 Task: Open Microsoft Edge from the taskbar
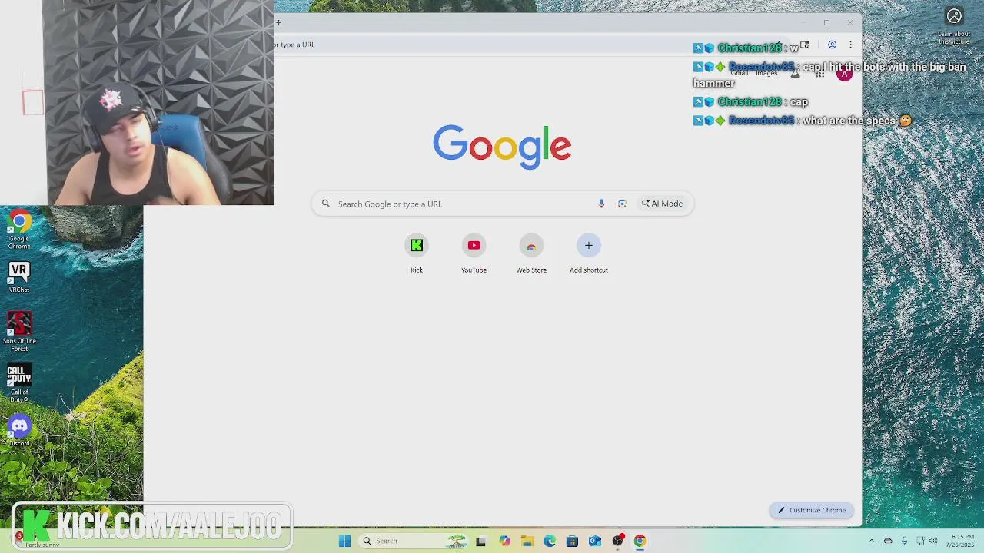coord(550,541)
